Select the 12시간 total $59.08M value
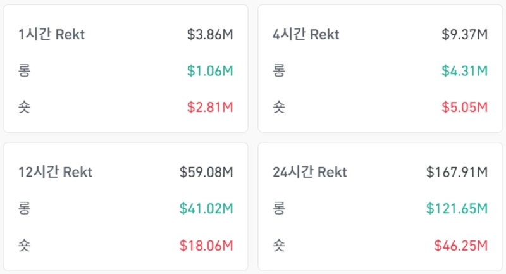The width and height of the screenshot is (506, 274). 206,172
